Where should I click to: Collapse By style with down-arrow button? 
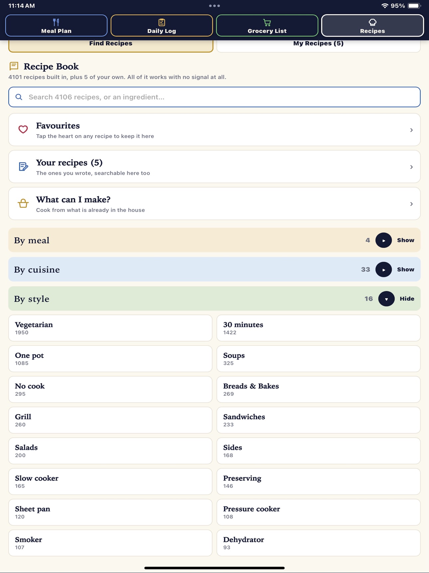coord(386,299)
